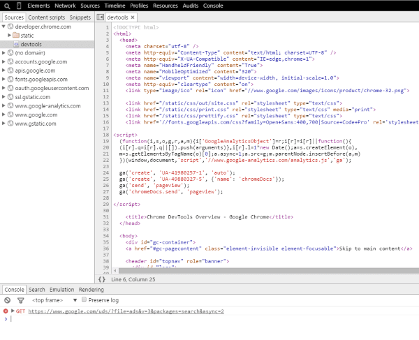Open the Profiles panel
The height and width of the screenshot is (340, 419).
pyautogui.click(x=139, y=6)
